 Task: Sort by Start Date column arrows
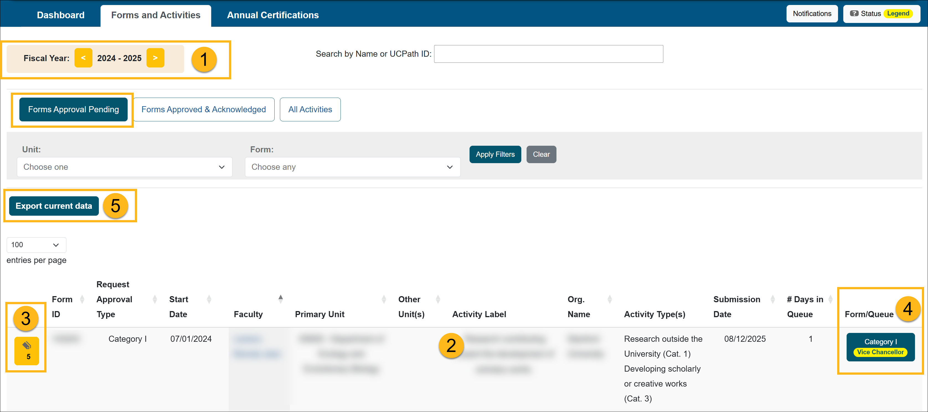209,299
